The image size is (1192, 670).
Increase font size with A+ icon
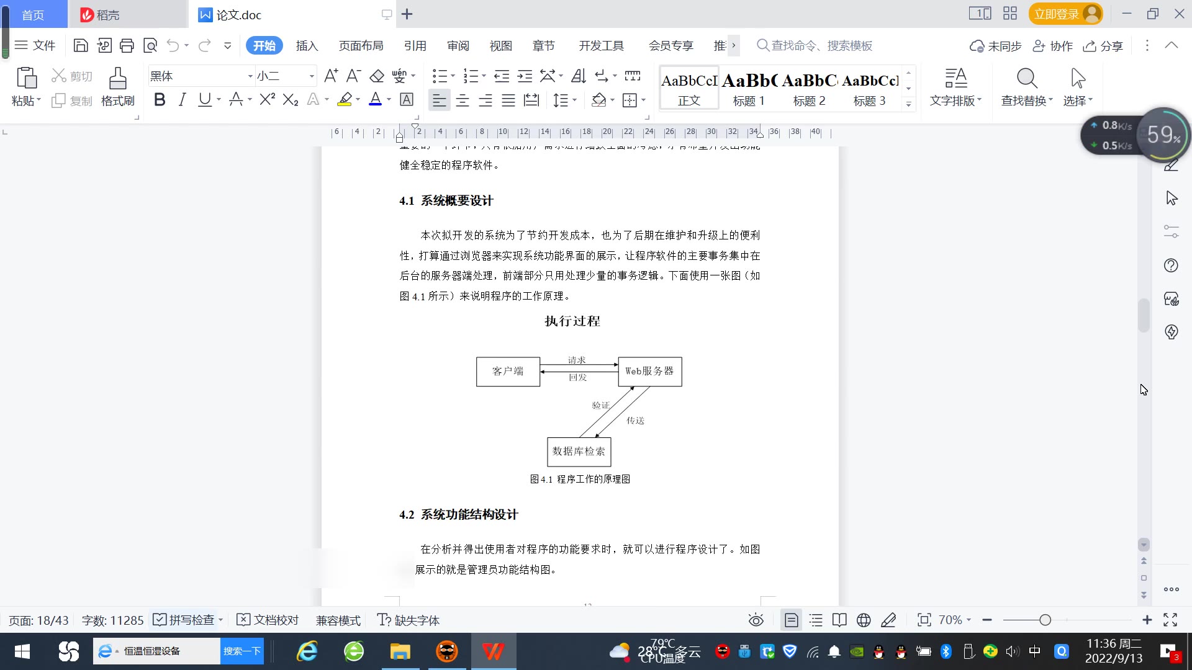click(x=331, y=76)
